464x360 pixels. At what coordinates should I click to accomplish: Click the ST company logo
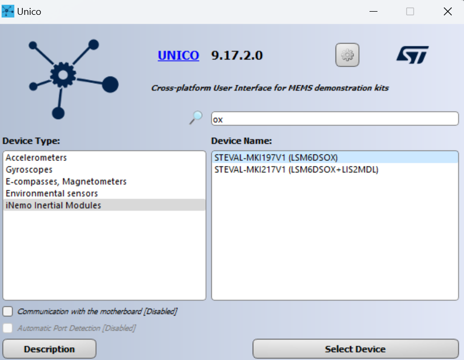point(413,55)
